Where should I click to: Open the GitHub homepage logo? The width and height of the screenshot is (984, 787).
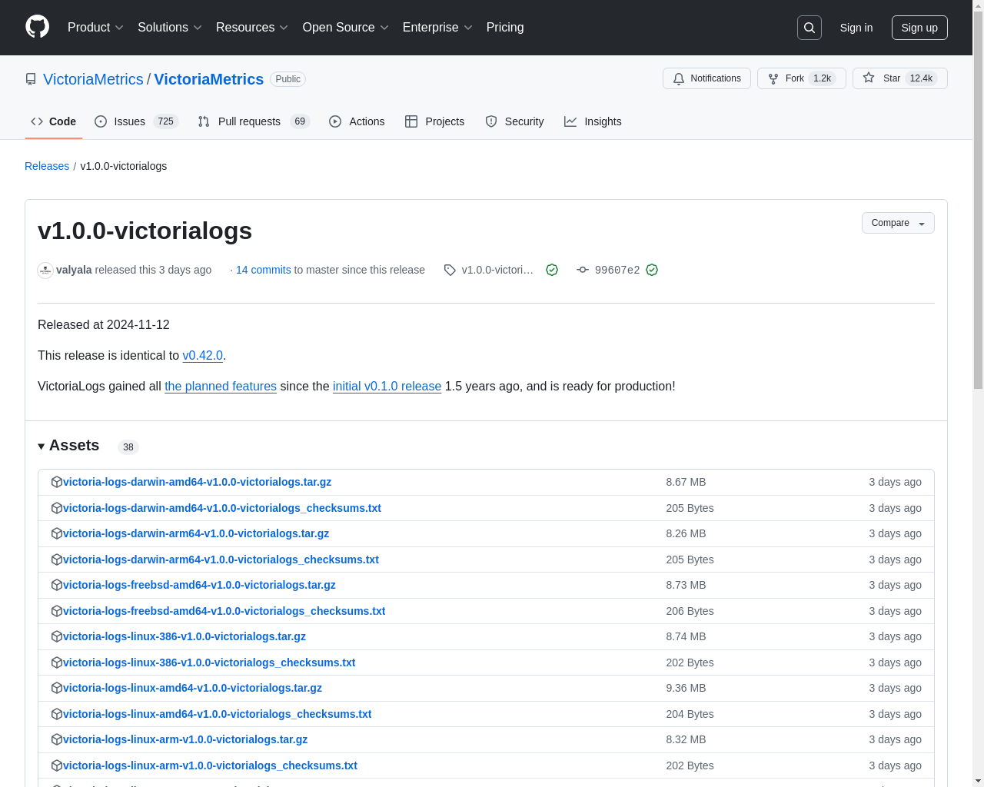[x=37, y=27]
